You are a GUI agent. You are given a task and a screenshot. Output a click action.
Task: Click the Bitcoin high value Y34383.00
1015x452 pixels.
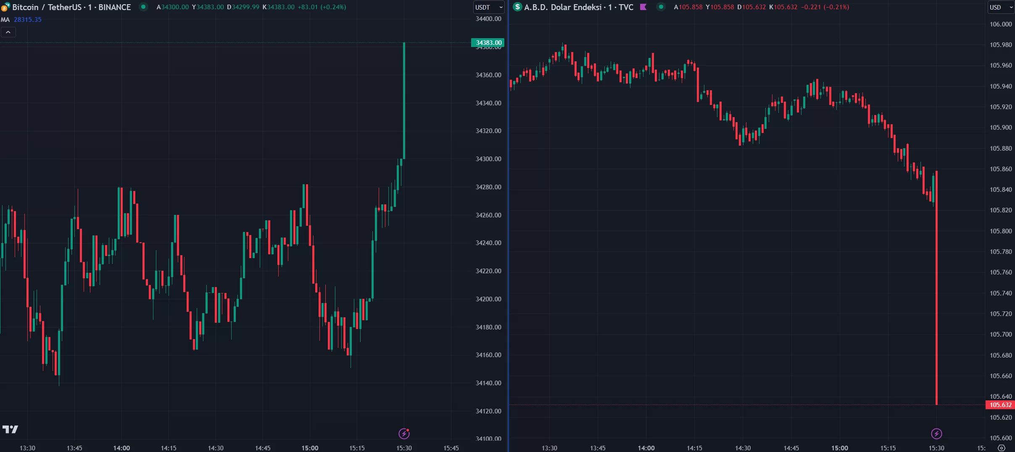208,7
